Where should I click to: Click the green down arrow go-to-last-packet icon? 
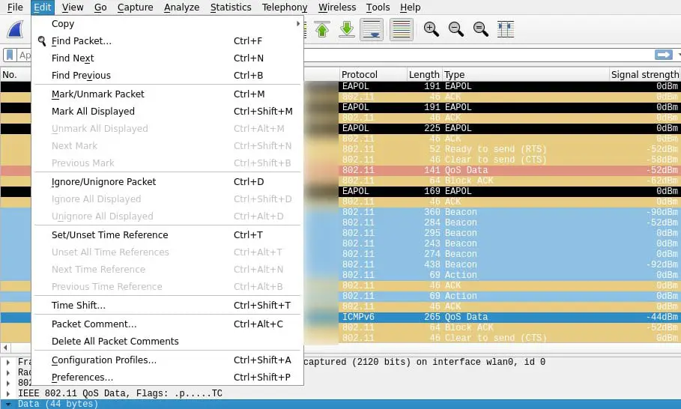coord(347,29)
